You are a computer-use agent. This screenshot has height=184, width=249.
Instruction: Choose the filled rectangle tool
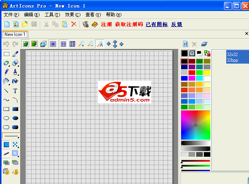click(15, 109)
